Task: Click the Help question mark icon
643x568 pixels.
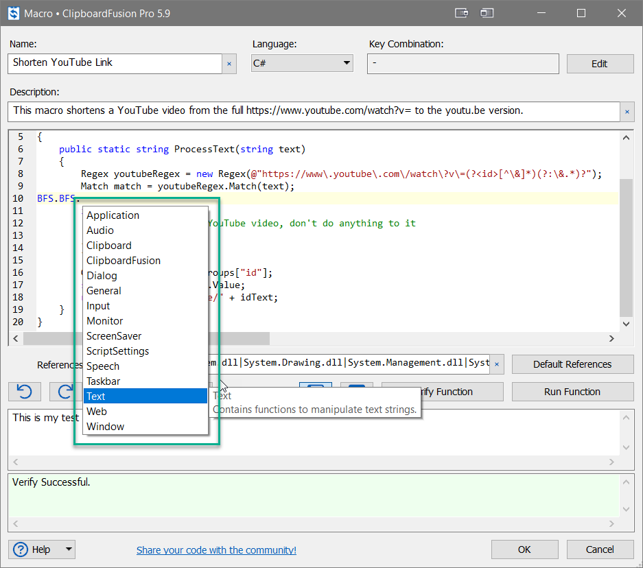Action: (21, 549)
